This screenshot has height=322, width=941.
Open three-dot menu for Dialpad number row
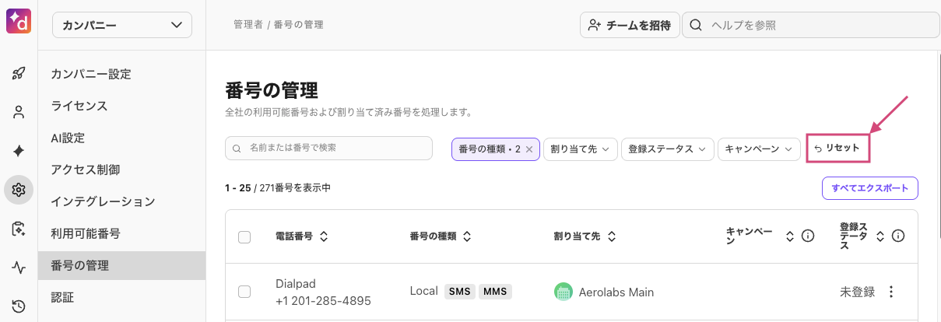tap(892, 292)
